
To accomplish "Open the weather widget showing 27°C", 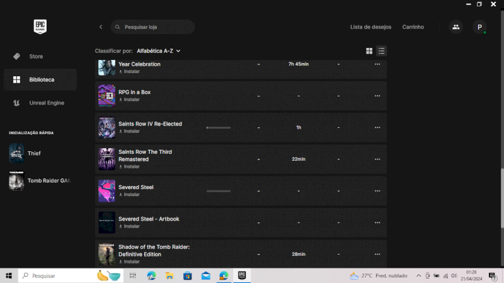I will tap(379, 275).
